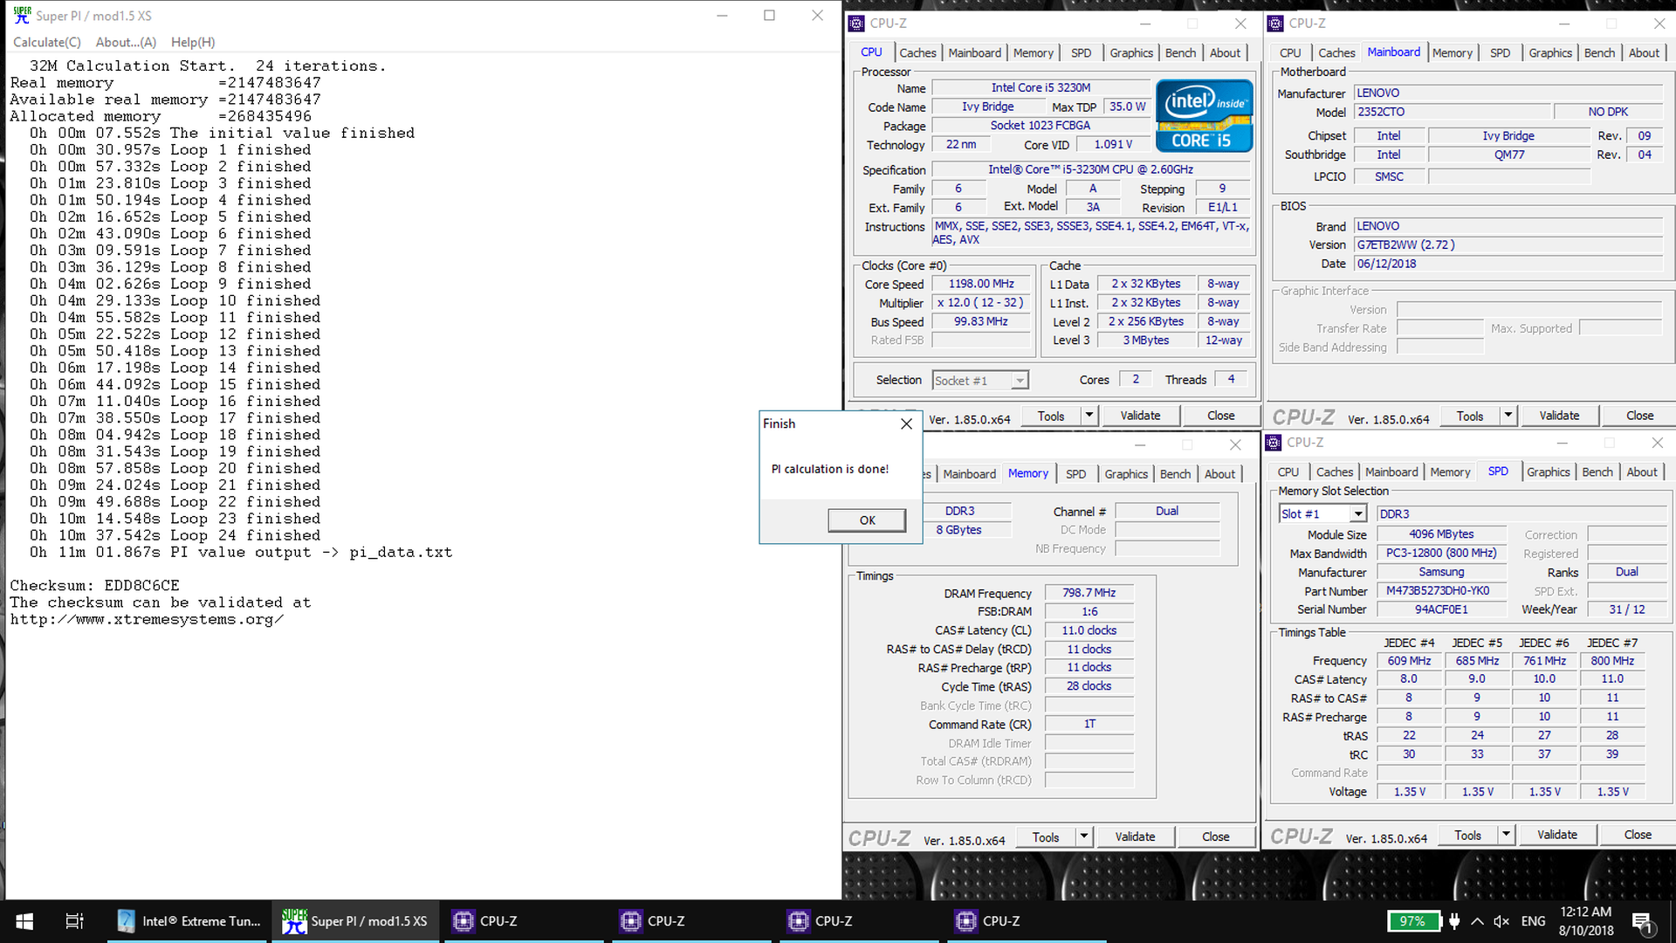Click Validate in Memory window
Viewport: 1676px width, 943px height.
coord(1135,837)
